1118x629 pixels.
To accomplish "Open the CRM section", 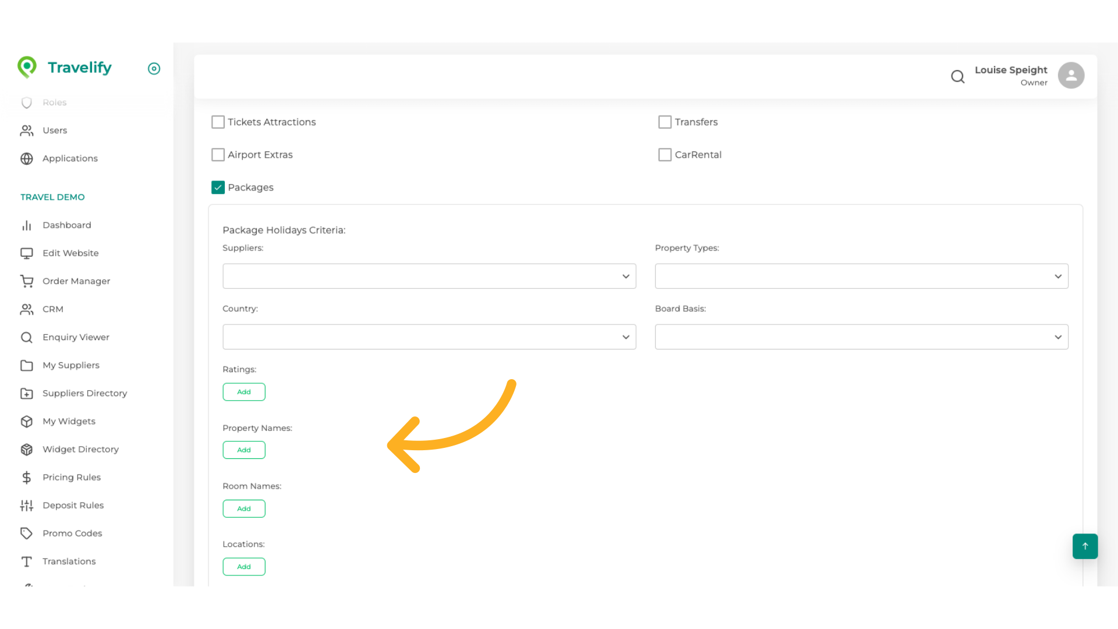I will point(52,309).
